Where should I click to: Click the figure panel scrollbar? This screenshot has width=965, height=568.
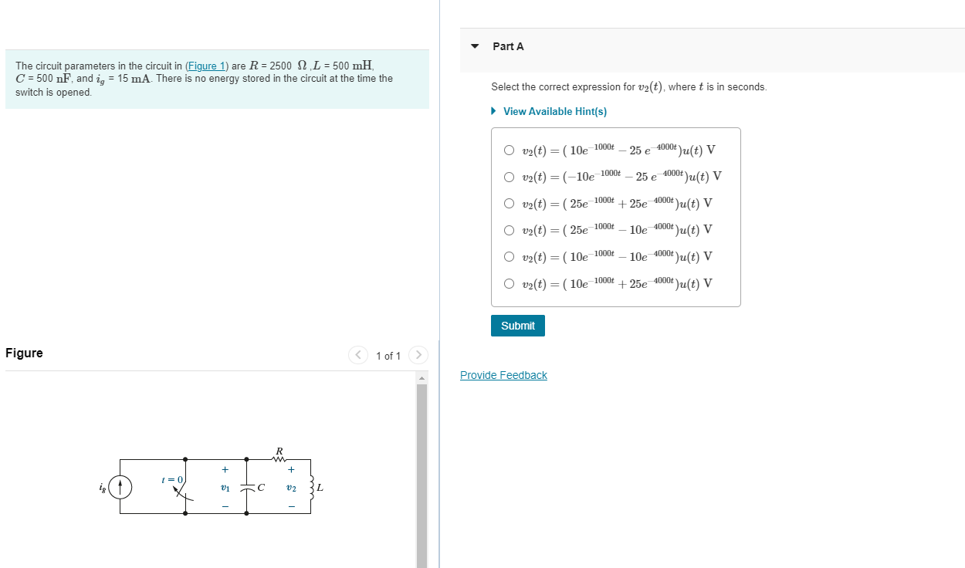pos(421,463)
